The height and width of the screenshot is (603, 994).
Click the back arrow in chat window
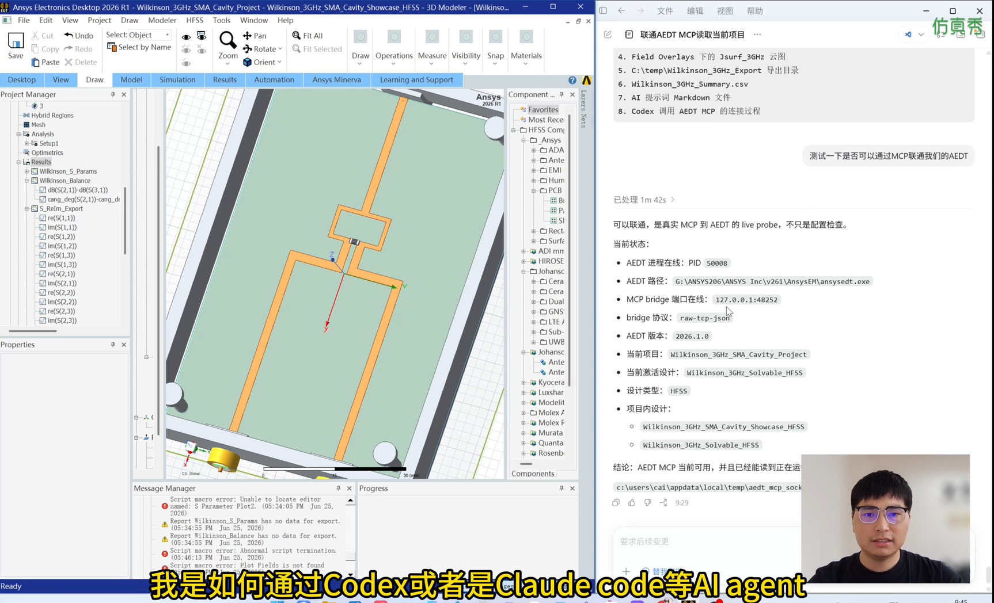click(x=621, y=11)
